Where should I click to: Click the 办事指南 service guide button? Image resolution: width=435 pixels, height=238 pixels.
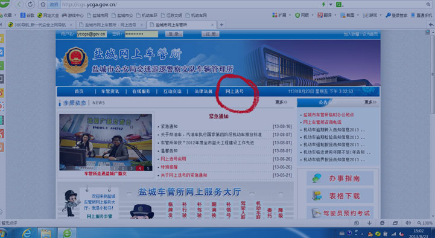click(x=340, y=178)
